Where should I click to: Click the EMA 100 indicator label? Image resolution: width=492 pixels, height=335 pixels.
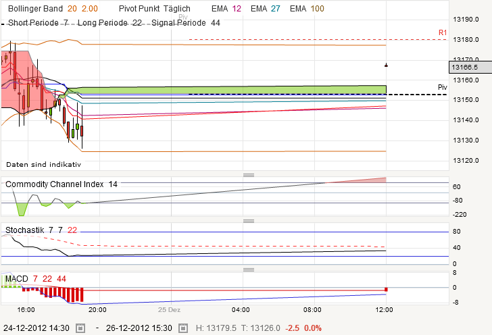point(307,9)
